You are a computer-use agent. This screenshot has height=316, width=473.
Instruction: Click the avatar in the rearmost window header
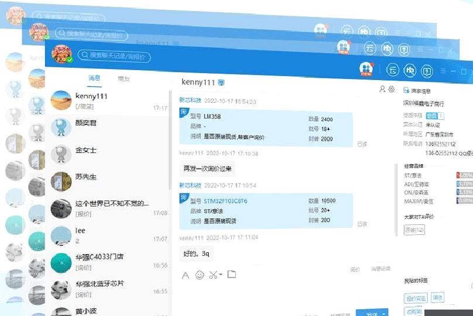pyautogui.click(x=16, y=15)
